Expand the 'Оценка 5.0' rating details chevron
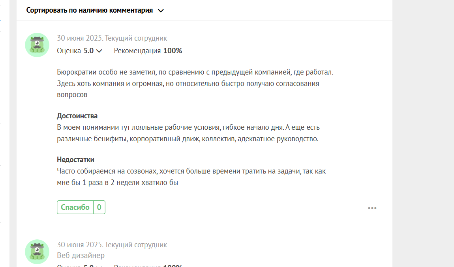454x267 pixels. coord(99,51)
